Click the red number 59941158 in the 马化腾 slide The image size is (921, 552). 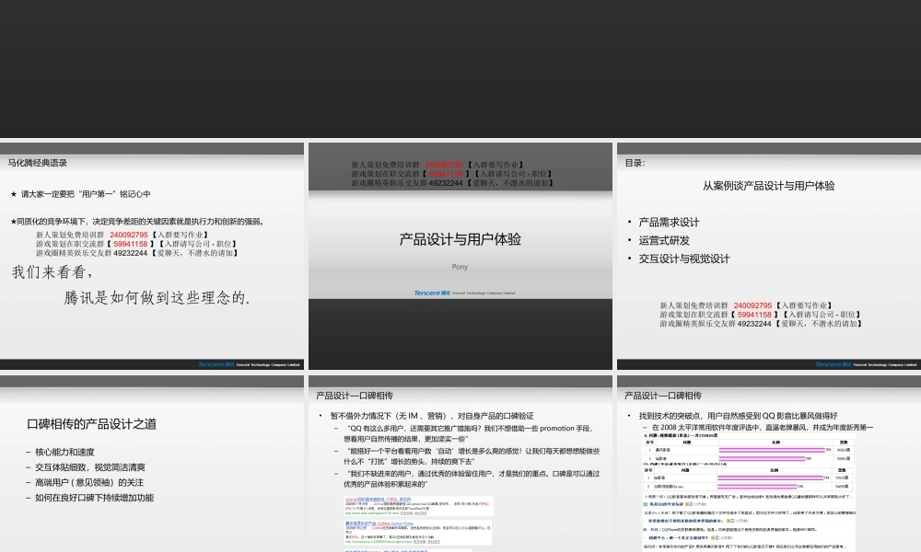pos(131,244)
